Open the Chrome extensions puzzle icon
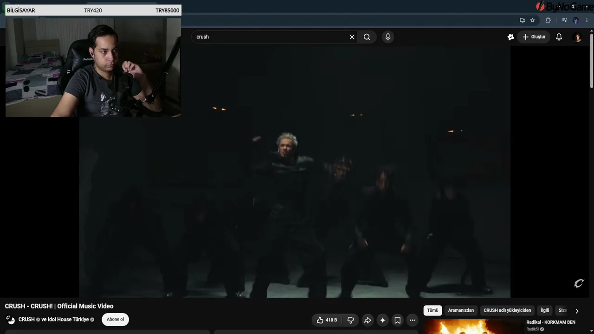The image size is (594, 334). [548, 20]
